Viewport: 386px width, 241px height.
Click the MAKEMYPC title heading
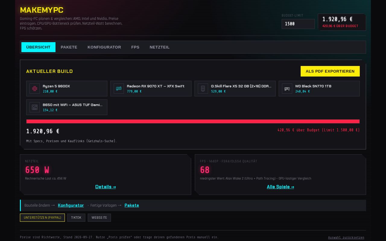click(x=42, y=10)
